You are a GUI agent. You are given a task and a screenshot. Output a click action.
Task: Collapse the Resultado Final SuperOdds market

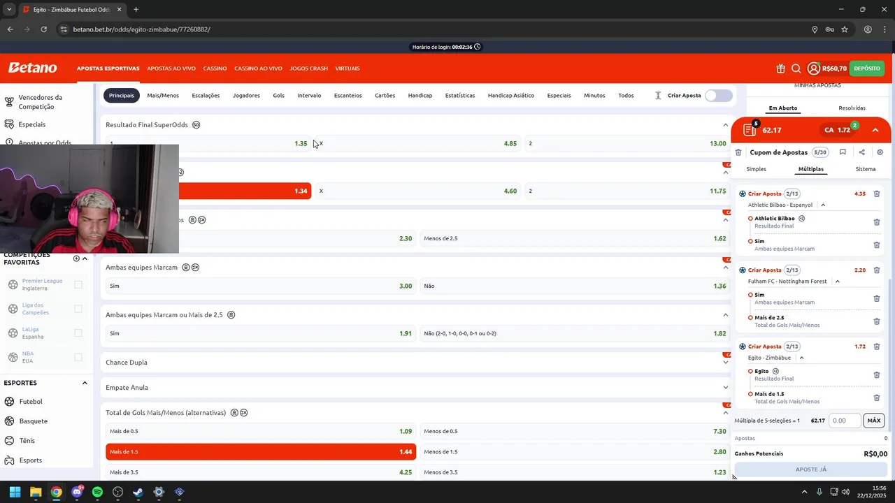pyautogui.click(x=725, y=125)
